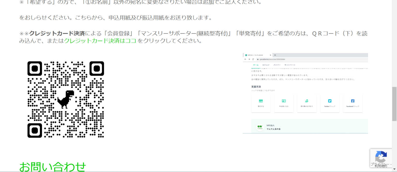Click the dinosaur icon inside the QR code
This screenshot has width=397, height=172.
(66, 99)
